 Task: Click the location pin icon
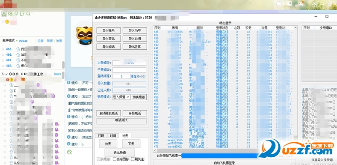click(x=16, y=14)
